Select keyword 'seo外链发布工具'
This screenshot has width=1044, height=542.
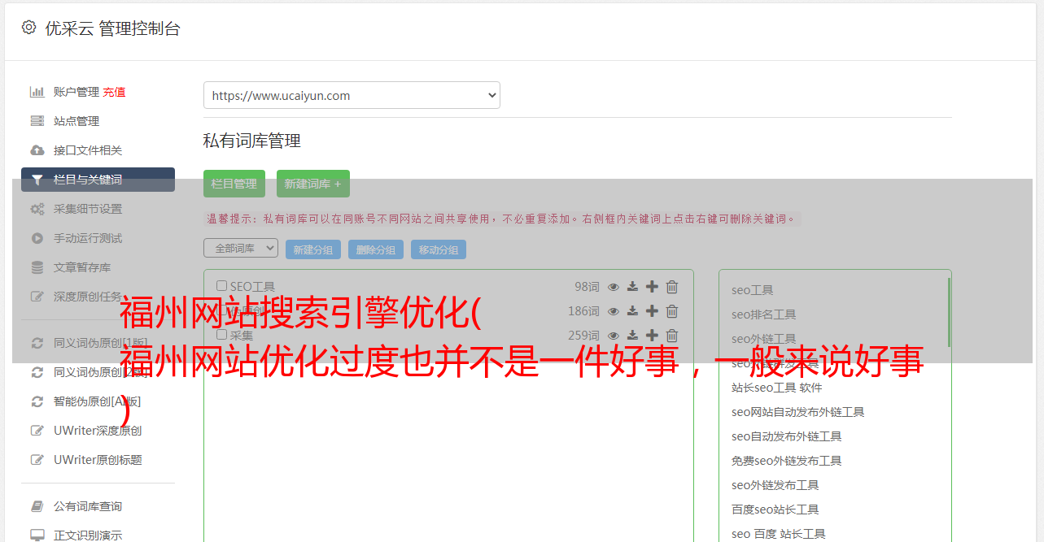[775, 485]
